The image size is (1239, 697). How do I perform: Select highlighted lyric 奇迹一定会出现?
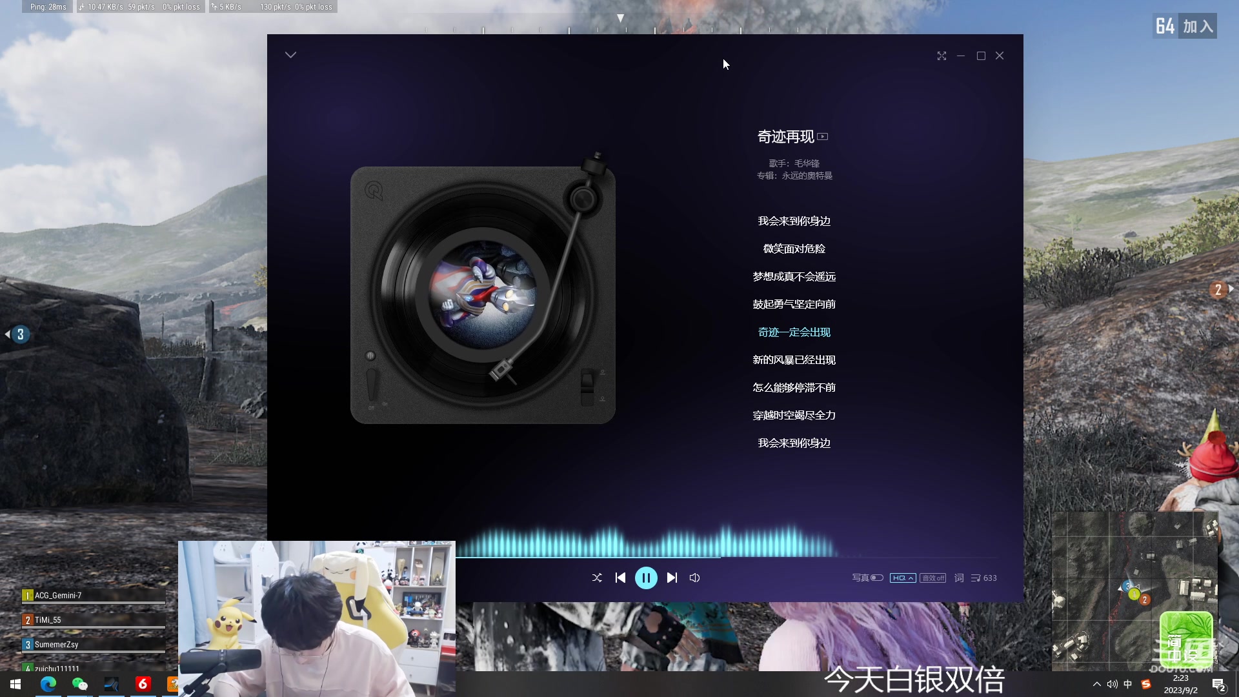pyautogui.click(x=794, y=332)
